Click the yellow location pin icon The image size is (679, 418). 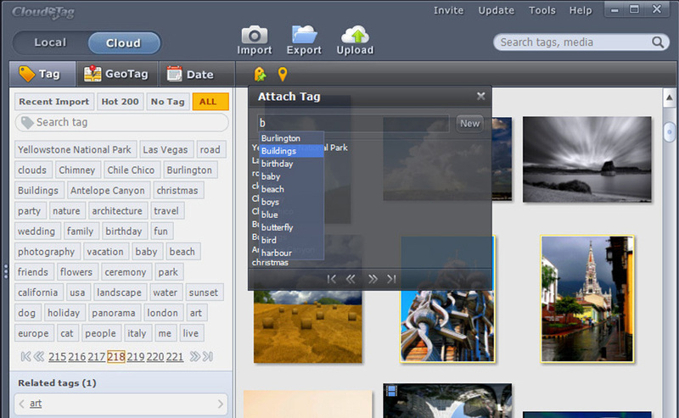pos(283,74)
